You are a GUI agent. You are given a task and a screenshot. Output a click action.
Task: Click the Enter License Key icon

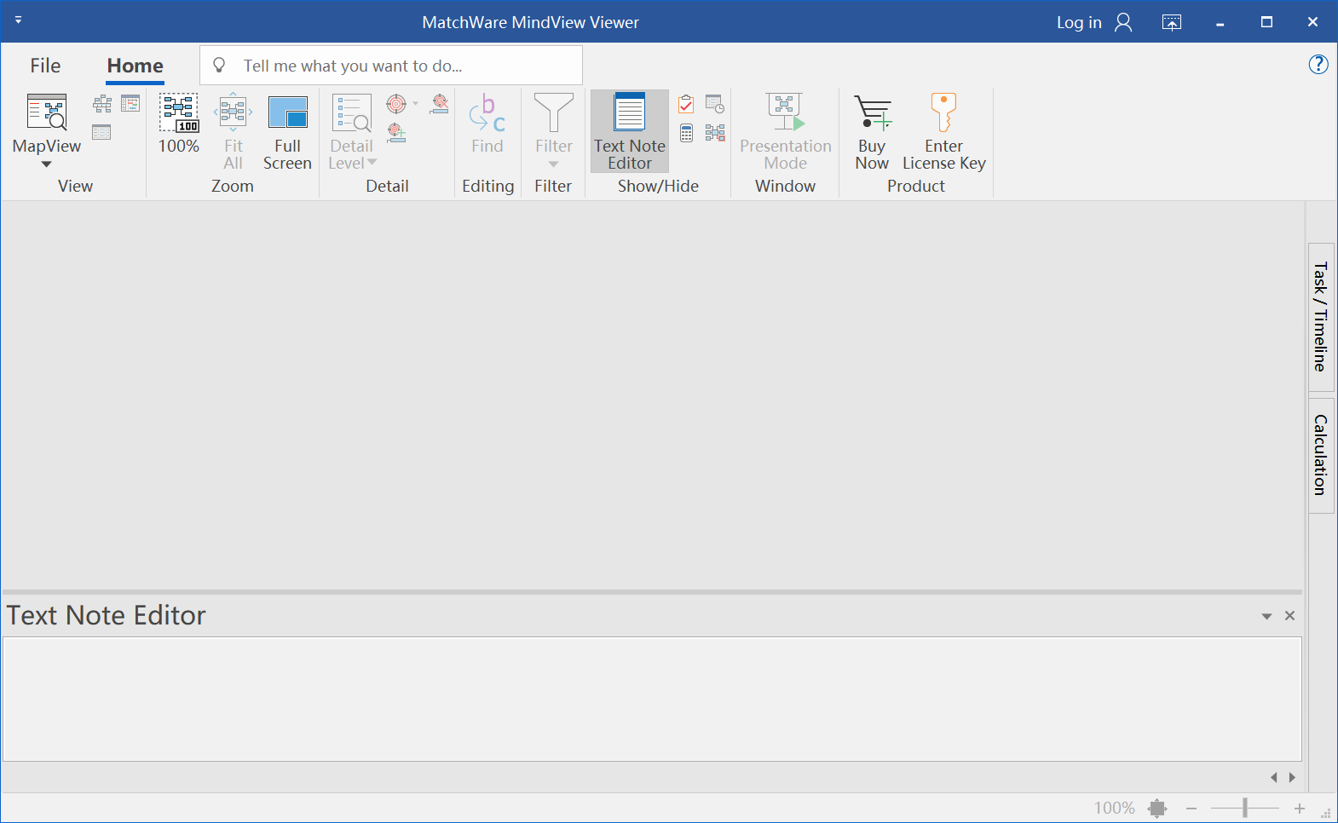click(x=943, y=112)
